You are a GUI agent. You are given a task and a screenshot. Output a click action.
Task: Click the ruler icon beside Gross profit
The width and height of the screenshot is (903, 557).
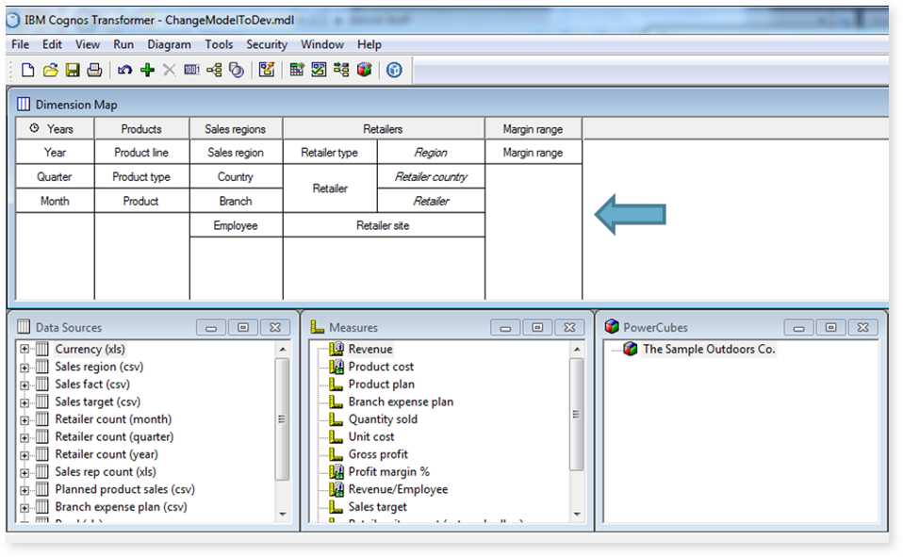coord(337,454)
